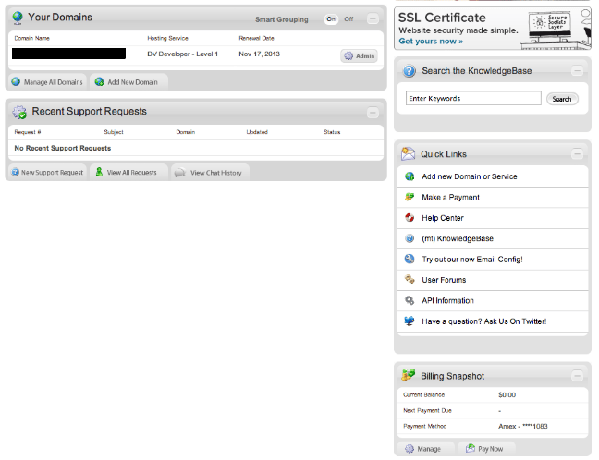Turn Smart Grouping On
This screenshot has height=460, width=599.
331,19
